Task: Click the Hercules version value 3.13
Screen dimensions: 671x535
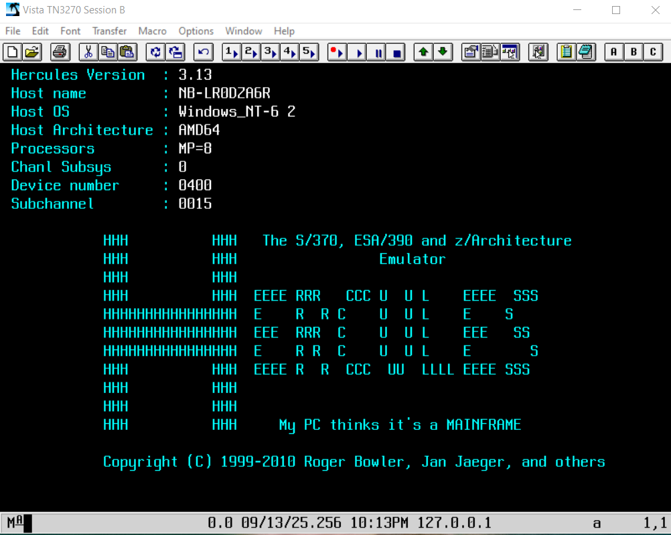Action: (x=195, y=75)
